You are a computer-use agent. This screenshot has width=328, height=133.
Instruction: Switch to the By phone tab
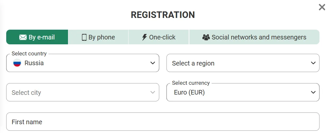coord(98,37)
